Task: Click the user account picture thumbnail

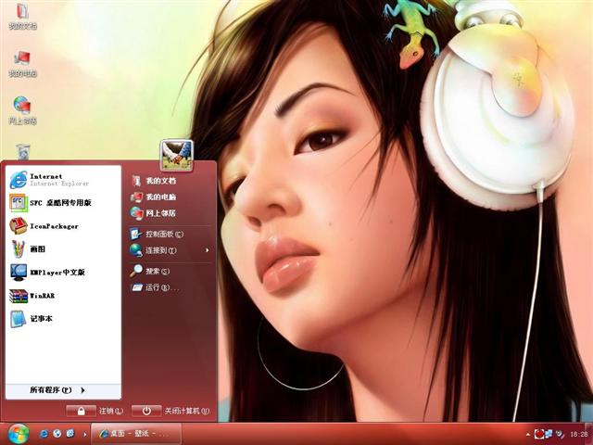Action: pyautogui.click(x=177, y=155)
